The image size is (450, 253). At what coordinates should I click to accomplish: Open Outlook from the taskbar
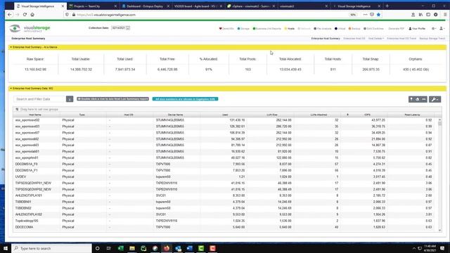tap(178, 248)
